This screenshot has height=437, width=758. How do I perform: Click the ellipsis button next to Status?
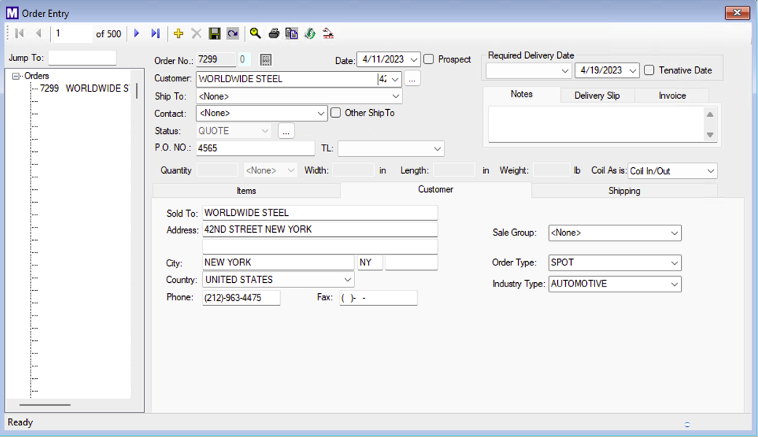[285, 131]
